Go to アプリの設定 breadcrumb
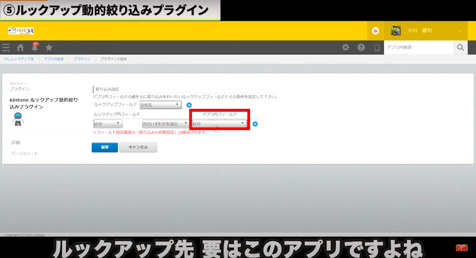Screen dimensions: 476x258 point(54,59)
